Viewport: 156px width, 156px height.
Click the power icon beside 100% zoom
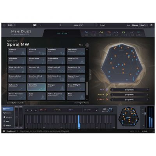(4, 25)
